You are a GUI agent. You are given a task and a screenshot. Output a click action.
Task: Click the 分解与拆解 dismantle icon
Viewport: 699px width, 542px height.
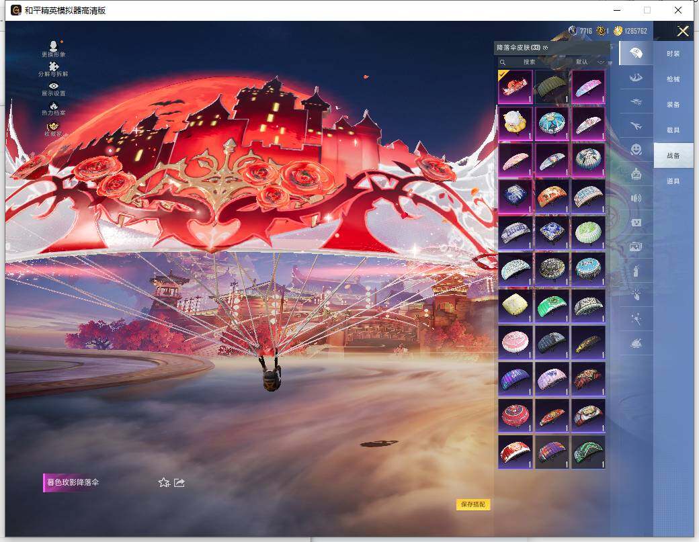point(54,68)
